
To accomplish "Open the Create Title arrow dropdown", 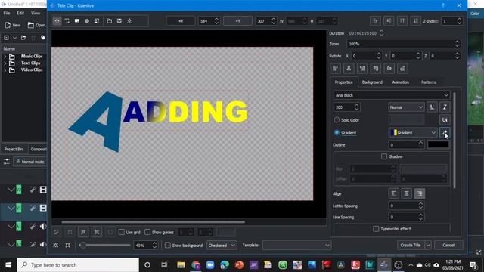I will [x=428, y=245].
